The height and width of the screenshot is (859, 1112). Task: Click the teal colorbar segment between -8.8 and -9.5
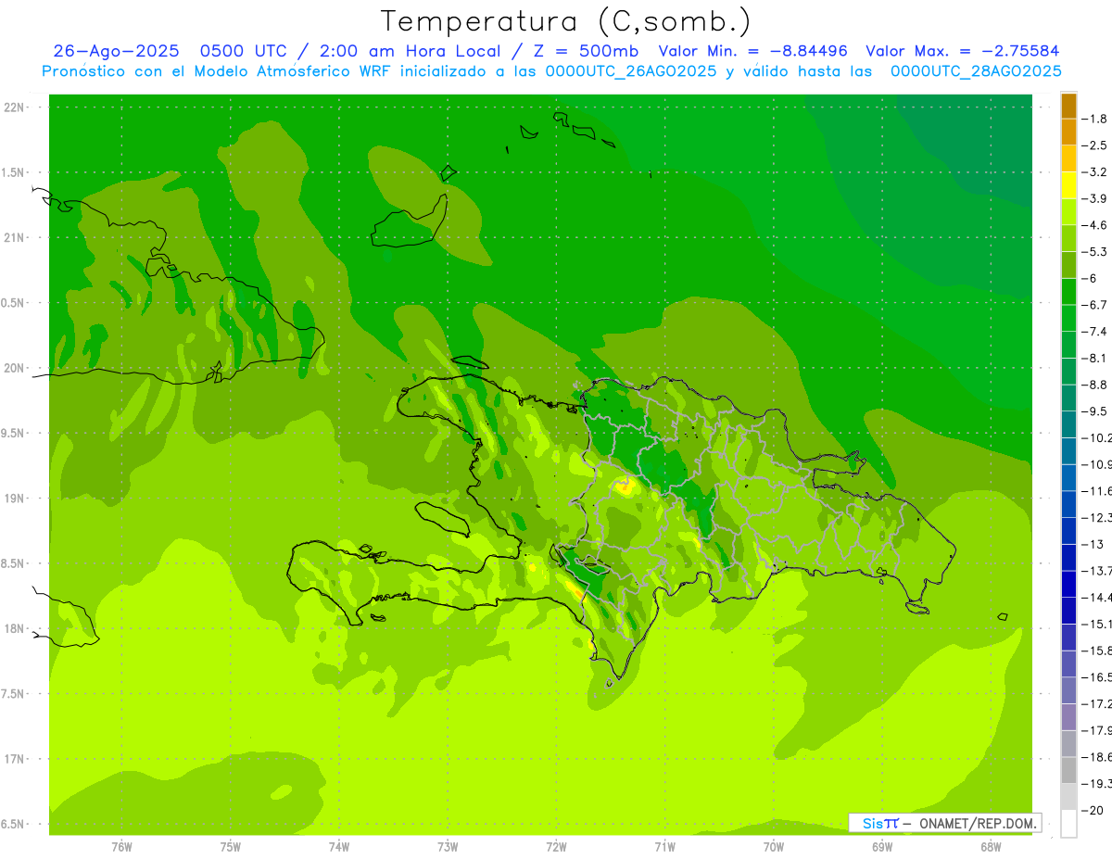click(x=1068, y=398)
